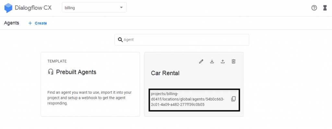Focus the Agent search field

[x=182, y=40]
